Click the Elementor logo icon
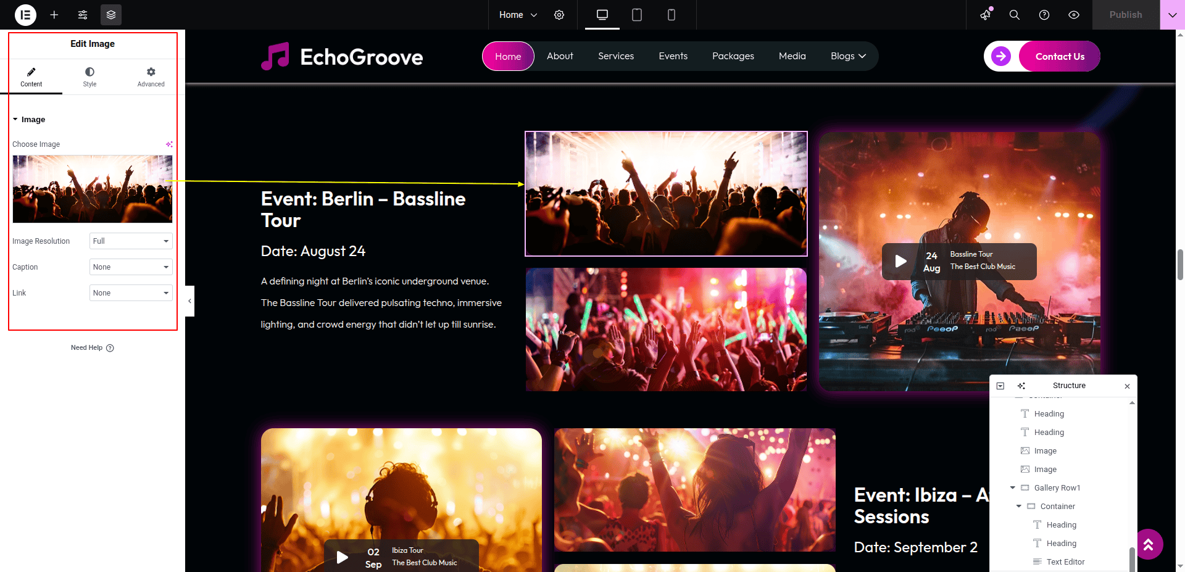The height and width of the screenshot is (572, 1185). (x=25, y=15)
